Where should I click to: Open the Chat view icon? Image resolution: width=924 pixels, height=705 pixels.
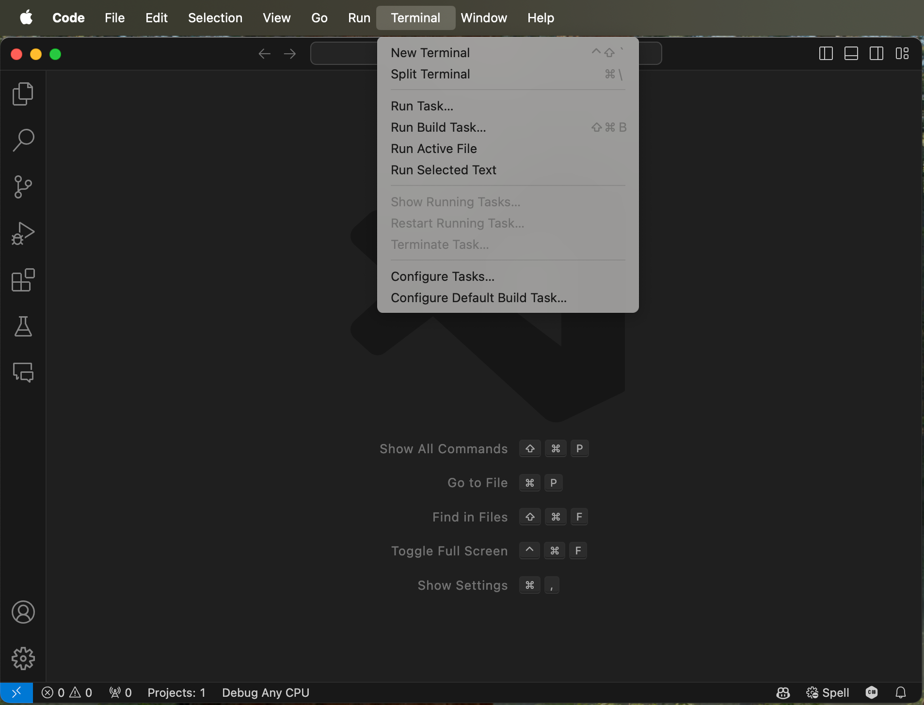point(23,373)
